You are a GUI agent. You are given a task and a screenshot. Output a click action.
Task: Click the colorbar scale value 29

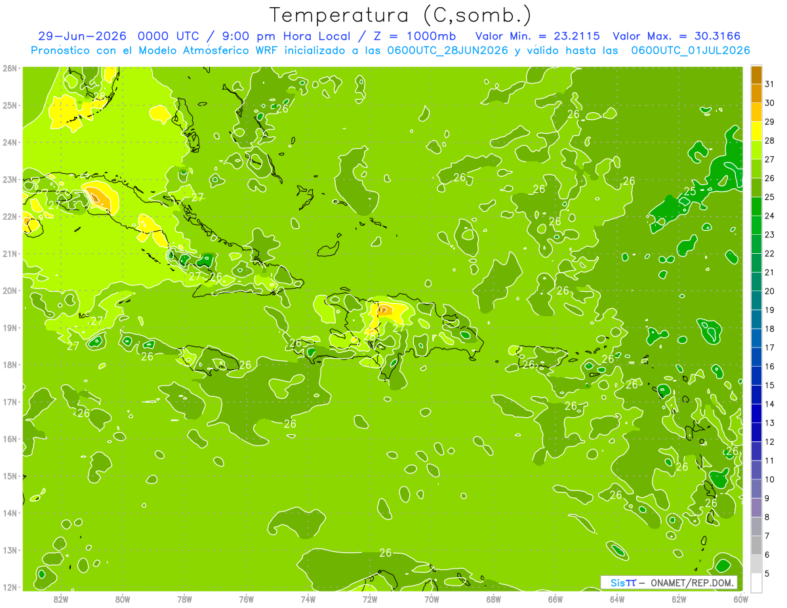coord(770,121)
